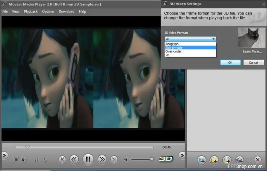
Task: Click the rewind button
Action: pyautogui.click(x=74, y=159)
